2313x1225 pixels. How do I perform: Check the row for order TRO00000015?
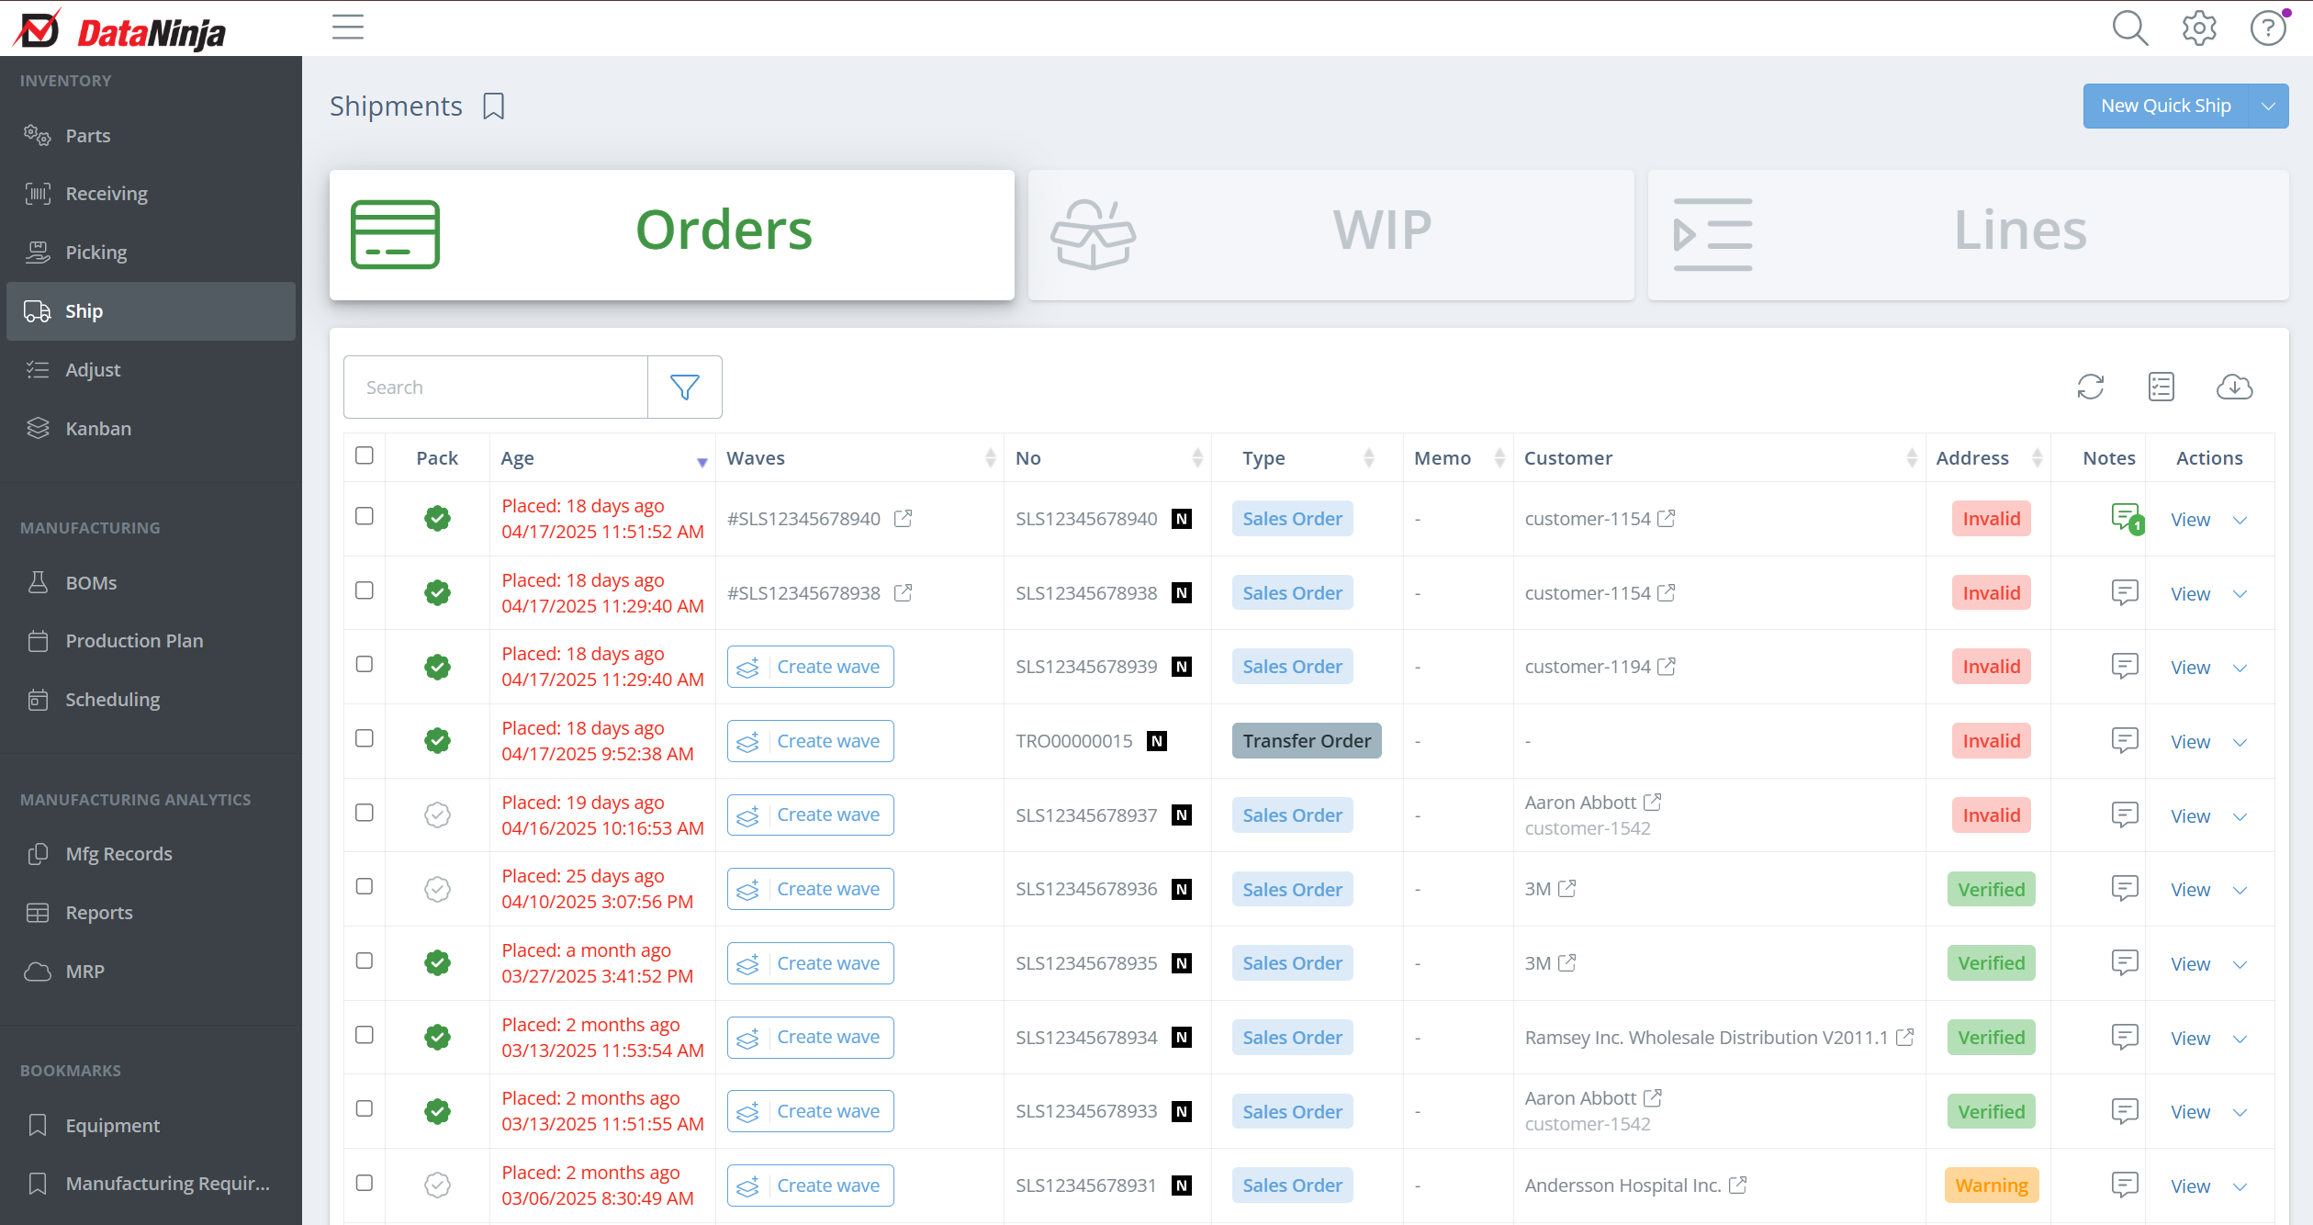(x=365, y=738)
